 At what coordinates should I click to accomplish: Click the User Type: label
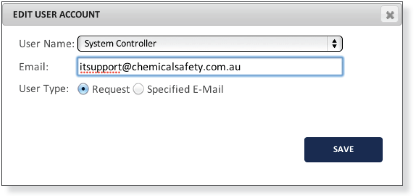coord(44,89)
